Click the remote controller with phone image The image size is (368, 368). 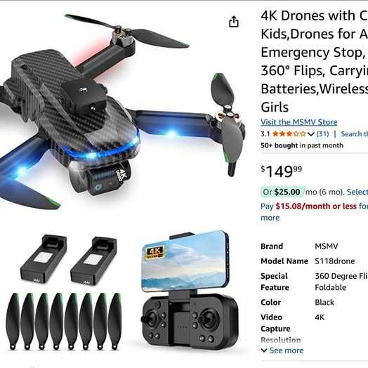(190, 289)
